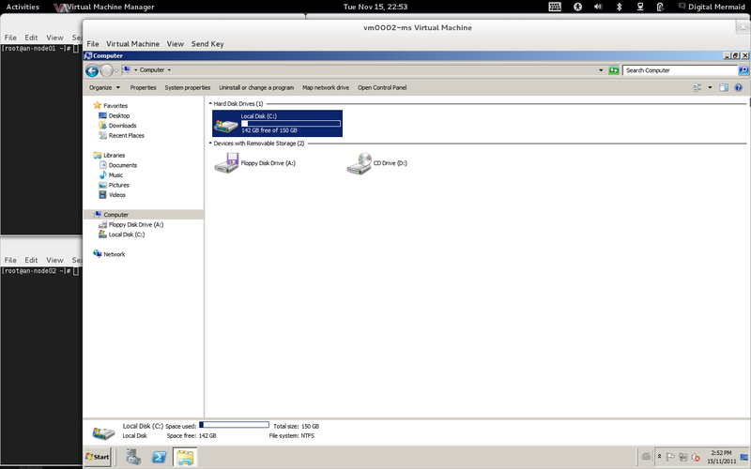Click System properties
The height and width of the screenshot is (469, 751).
point(188,87)
